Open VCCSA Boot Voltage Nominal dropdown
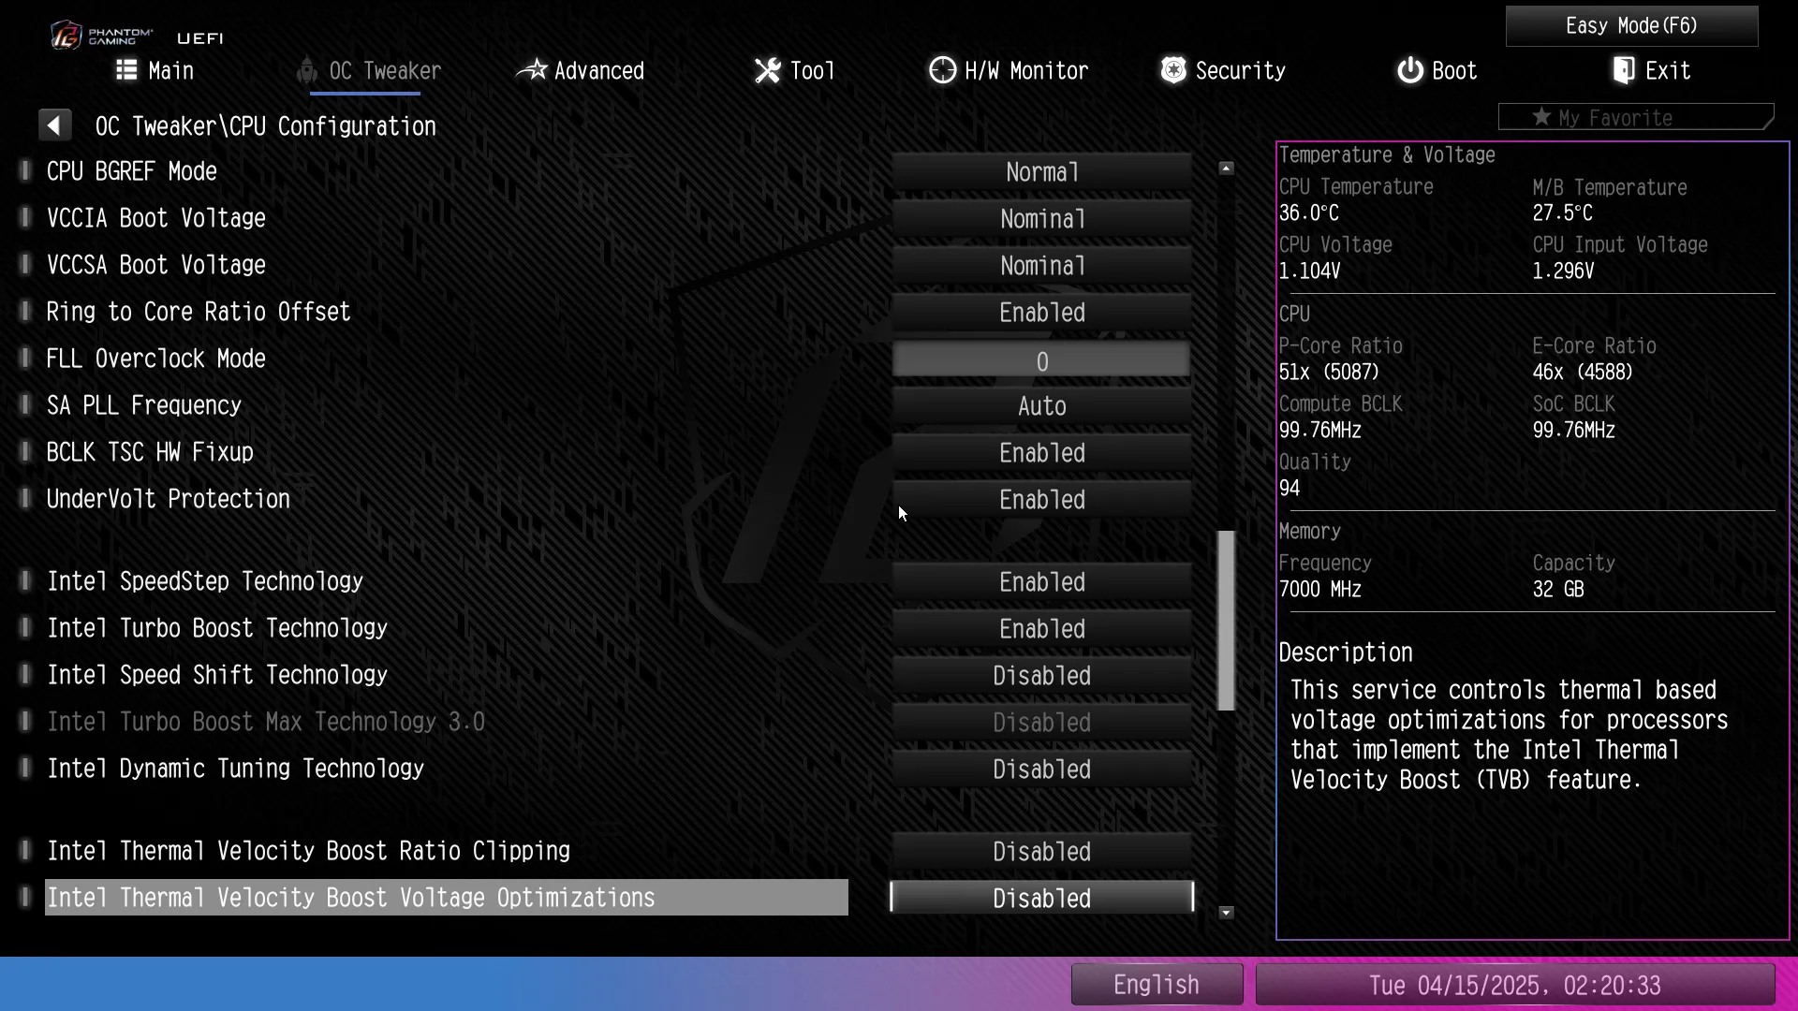This screenshot has width=1798, height=1011. click(1041, 266)
